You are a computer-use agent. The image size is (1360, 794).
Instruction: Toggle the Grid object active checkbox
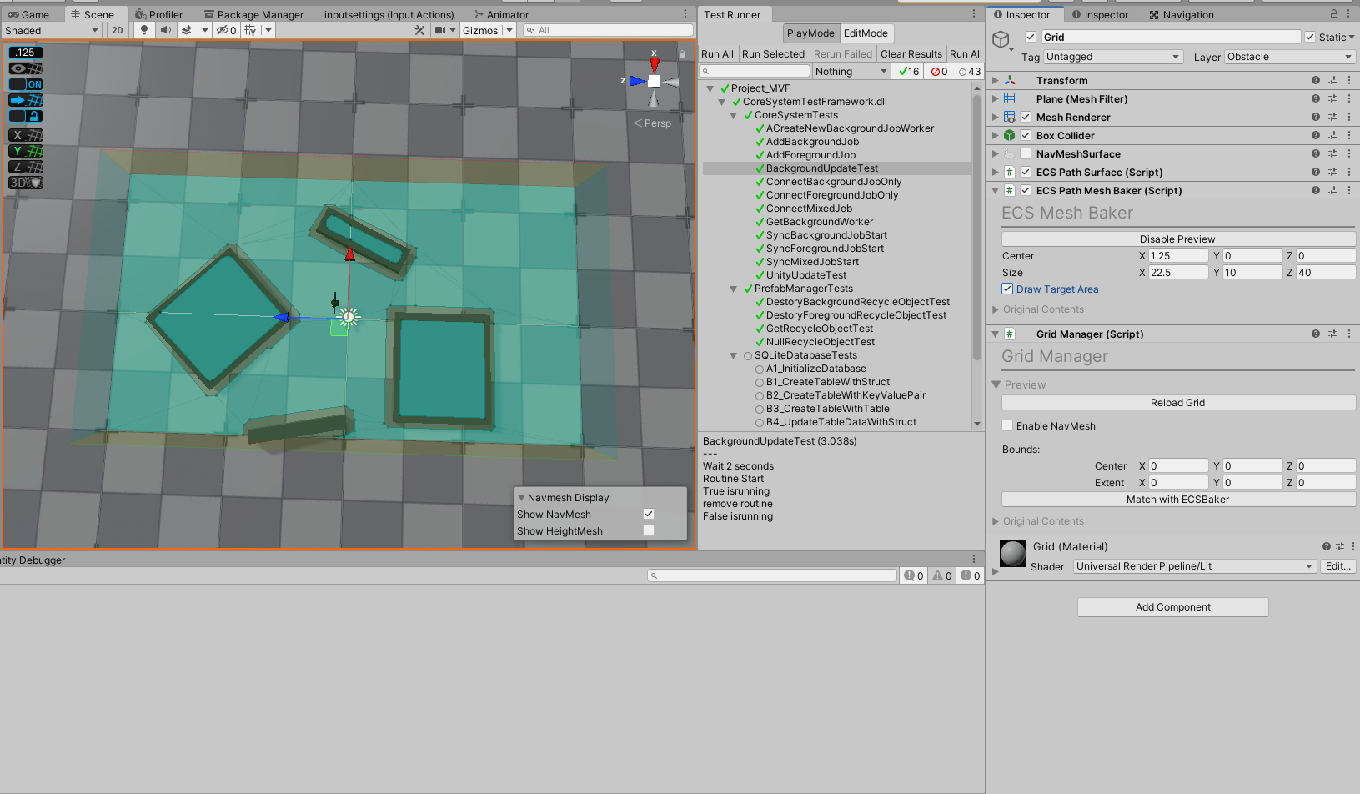tap(1031, 37)
